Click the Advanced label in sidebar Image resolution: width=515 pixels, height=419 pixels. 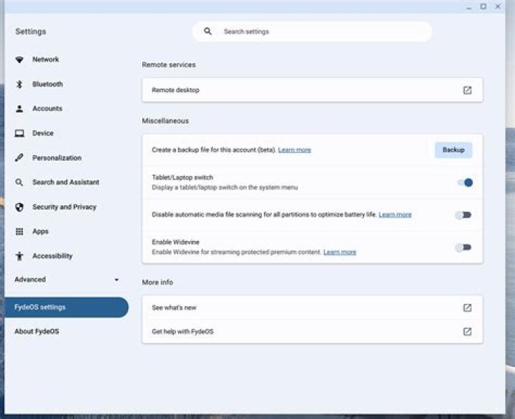pyautogui.click(x=30, y=280)
